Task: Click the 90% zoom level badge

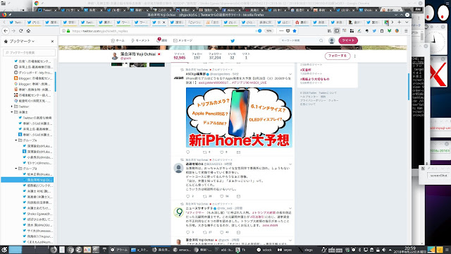Action: coord(268,31)
